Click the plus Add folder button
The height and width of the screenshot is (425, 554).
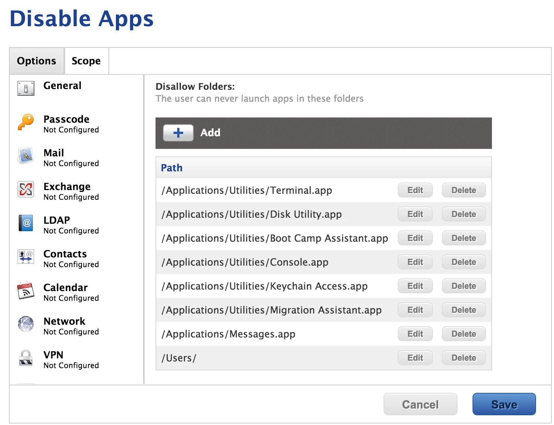tap(178, 133)
